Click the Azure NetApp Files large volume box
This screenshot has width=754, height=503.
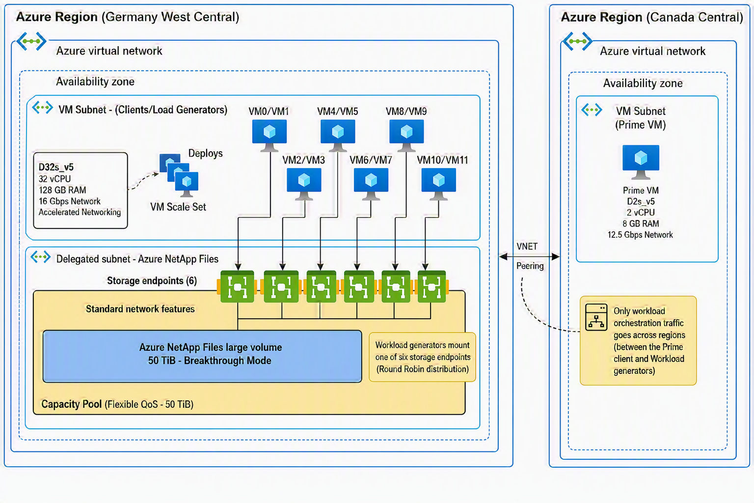click(202, 356)
